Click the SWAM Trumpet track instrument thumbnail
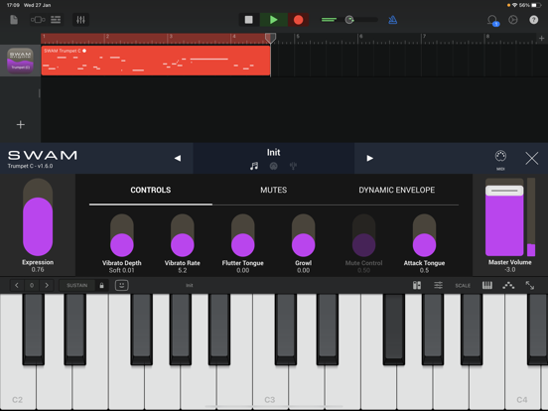This screenshot has height=411, width=548. (x=20, y=61)
